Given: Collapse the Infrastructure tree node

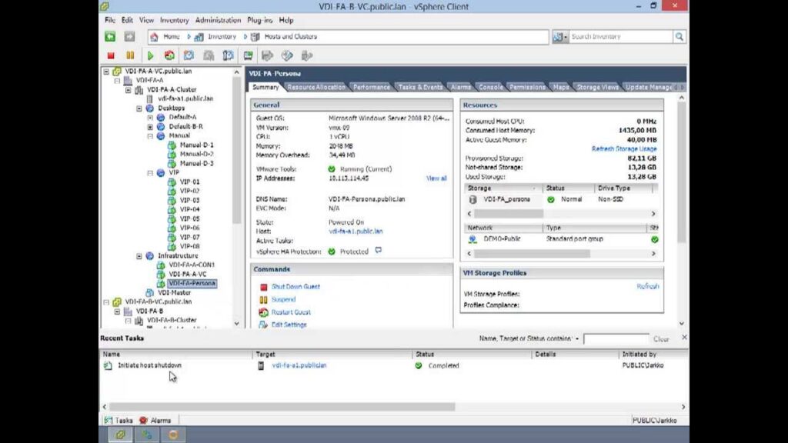Looking at the screenshot, I should (x=139, y=256).
